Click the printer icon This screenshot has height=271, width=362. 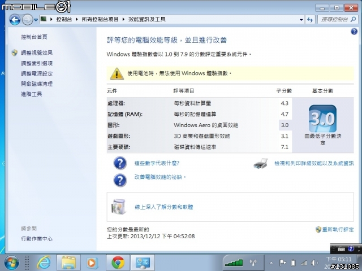click(x=261, y=163)
